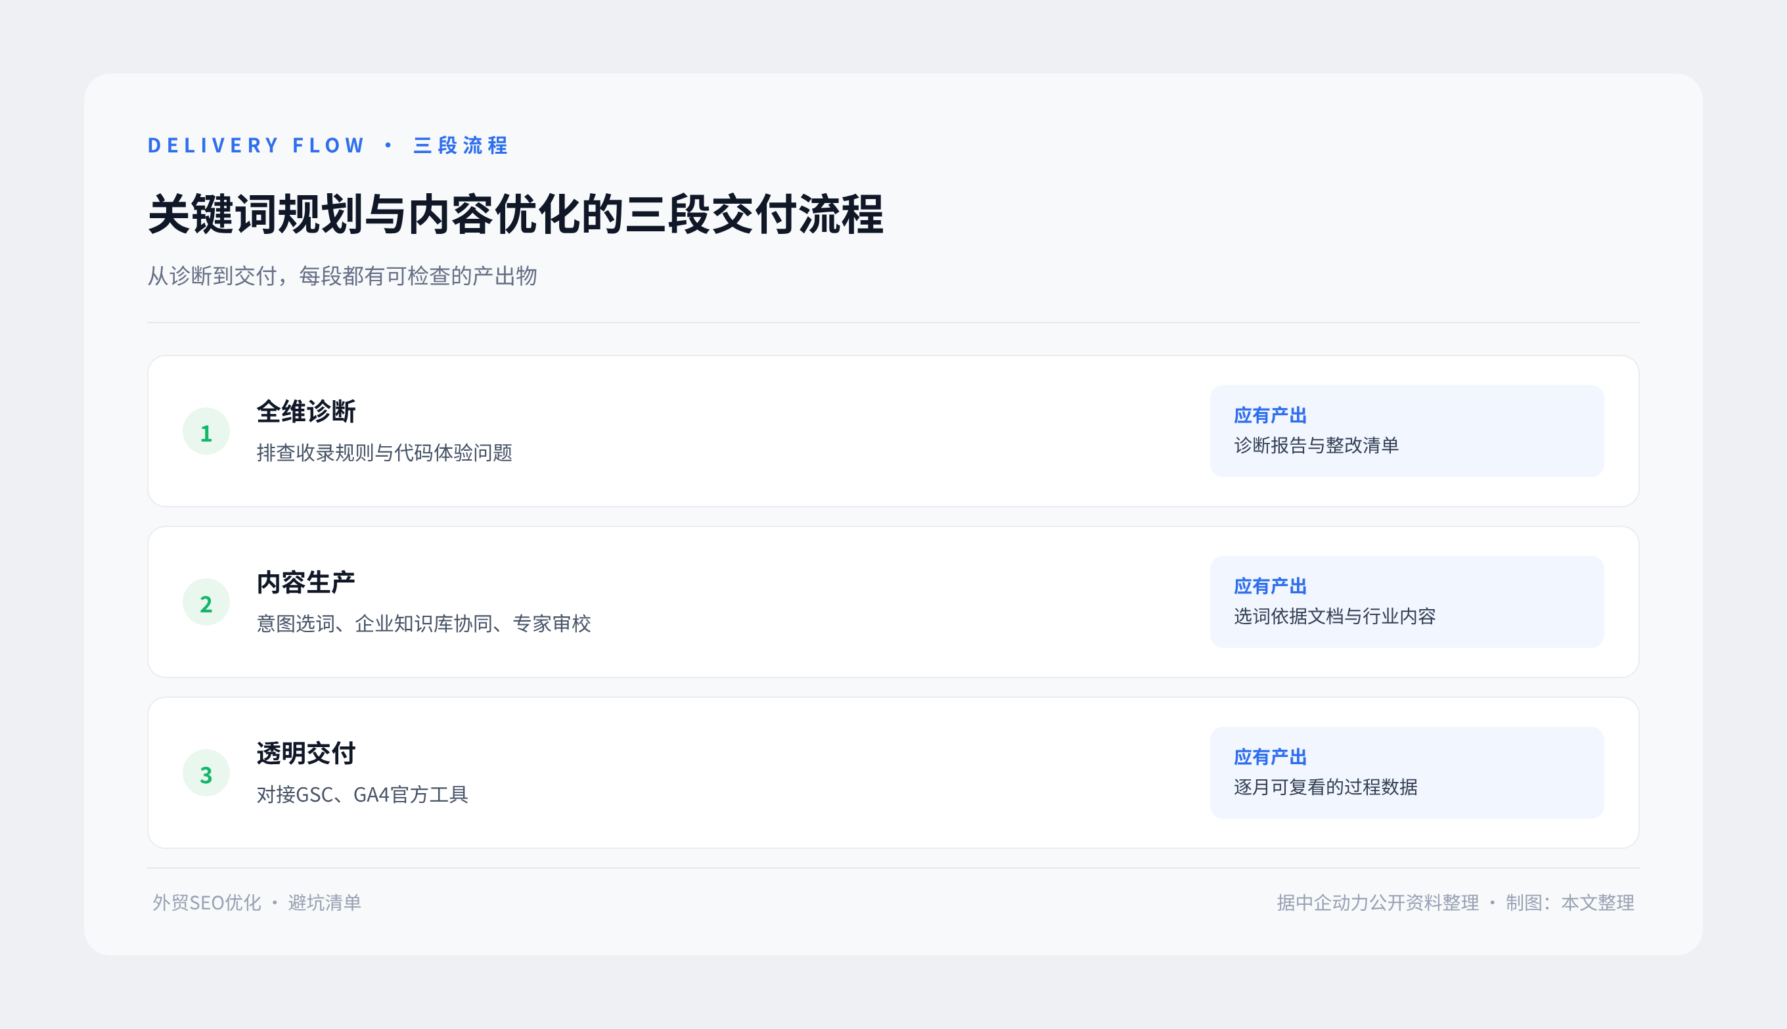Click the main title 关键词规划与内容优化的三段交付流程
Viewport: 1787px width, 1029px height.
click(x=516, y=214)
